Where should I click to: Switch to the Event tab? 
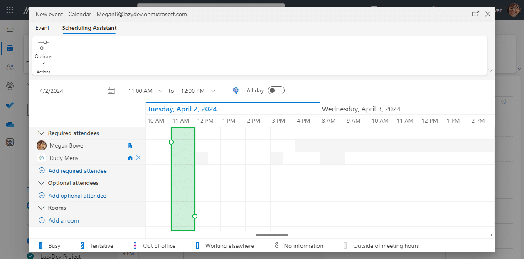click(42, 28)
